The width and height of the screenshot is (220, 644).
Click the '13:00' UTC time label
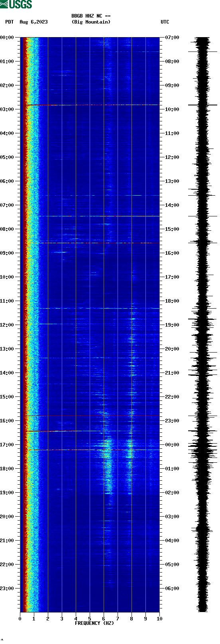(x=172, y=181)
